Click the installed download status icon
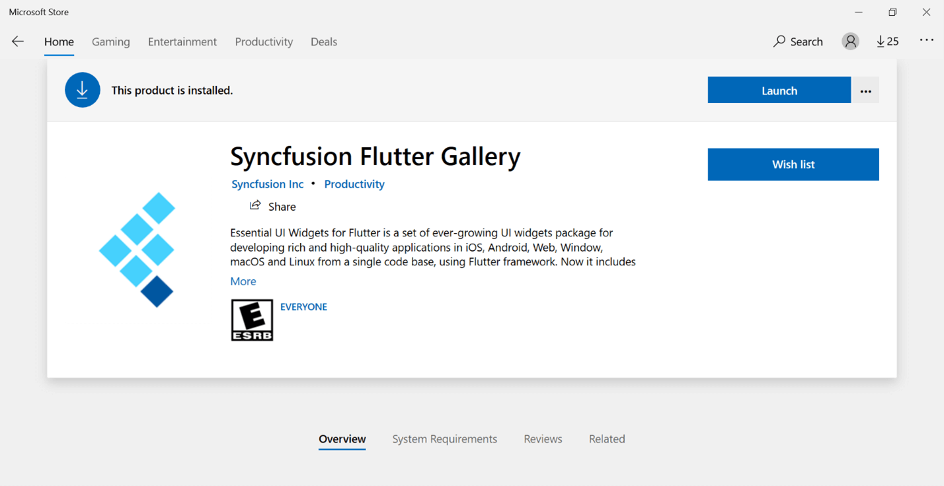944x486 pixels. [x=83, y=90]
